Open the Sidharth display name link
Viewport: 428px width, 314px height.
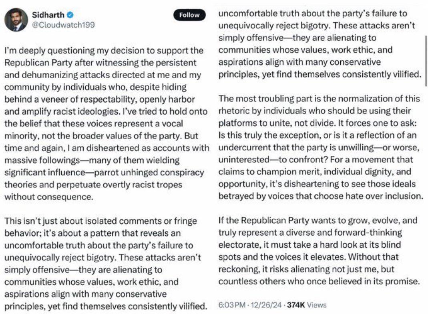(48, 14)
